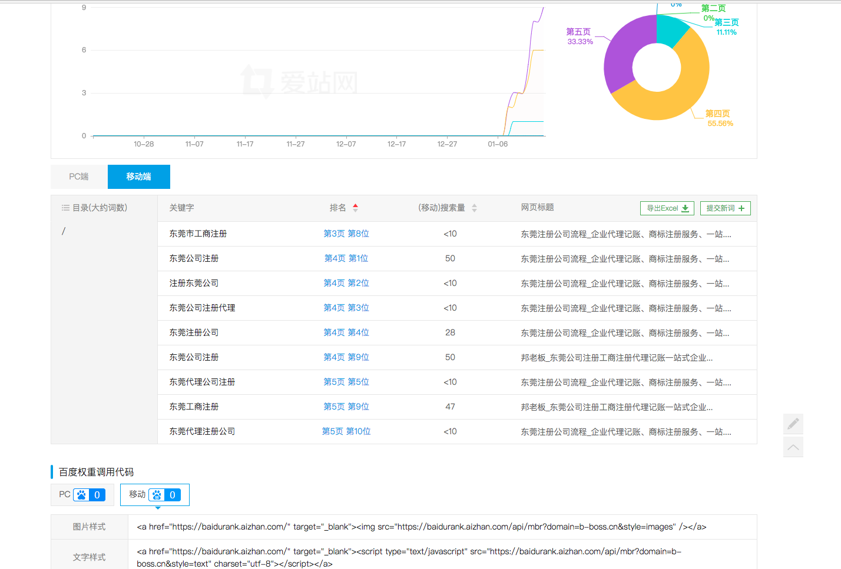Click the 第五页 33.33% legend label
Viewport: 841px width, 569px height.
click(580, 36)
